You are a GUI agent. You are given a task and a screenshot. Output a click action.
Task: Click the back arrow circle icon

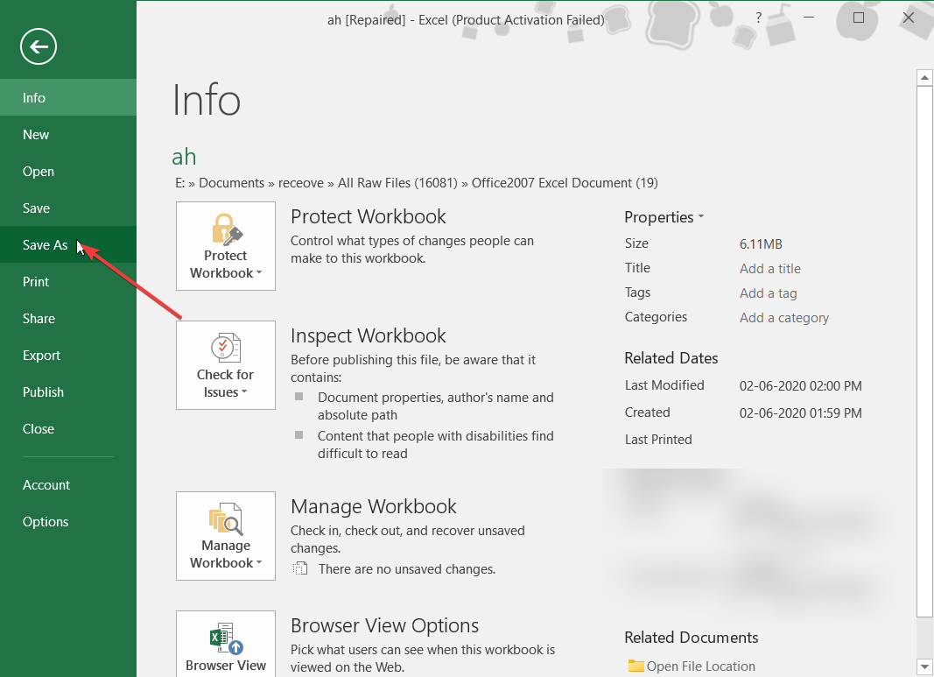(39, 46)
